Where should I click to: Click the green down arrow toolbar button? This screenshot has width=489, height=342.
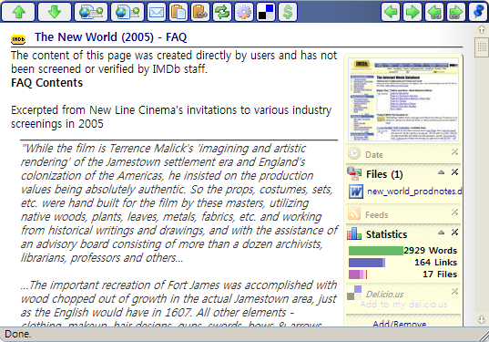[55, 12]
